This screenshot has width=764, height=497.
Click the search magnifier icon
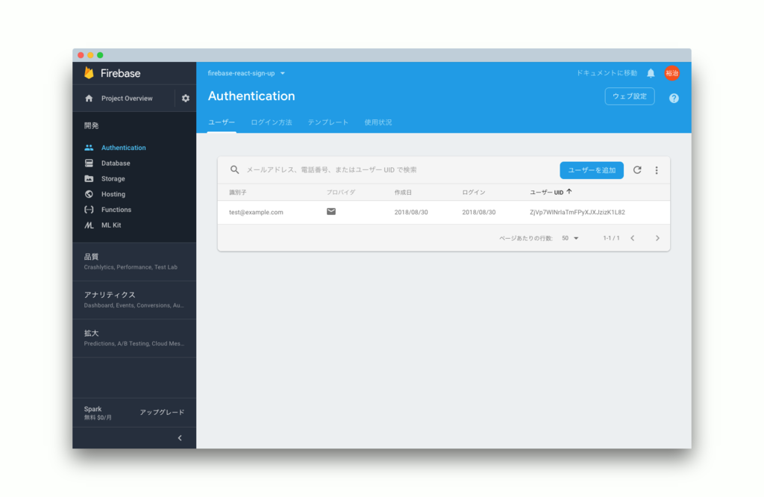[x=235, y=169]
